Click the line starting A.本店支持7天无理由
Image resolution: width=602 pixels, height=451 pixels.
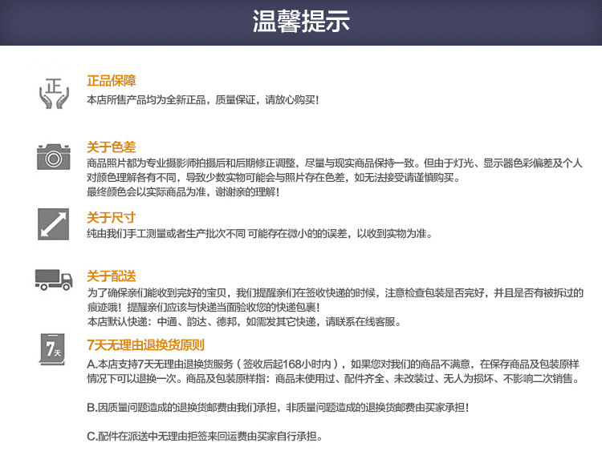(x=333, y=364)
